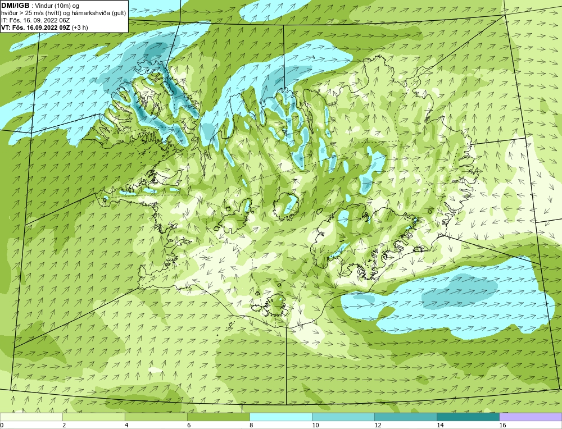Click the legend scale label '10'
This screenshot has height=429, width=562.
pyautogui.click(x=315, y=425)
